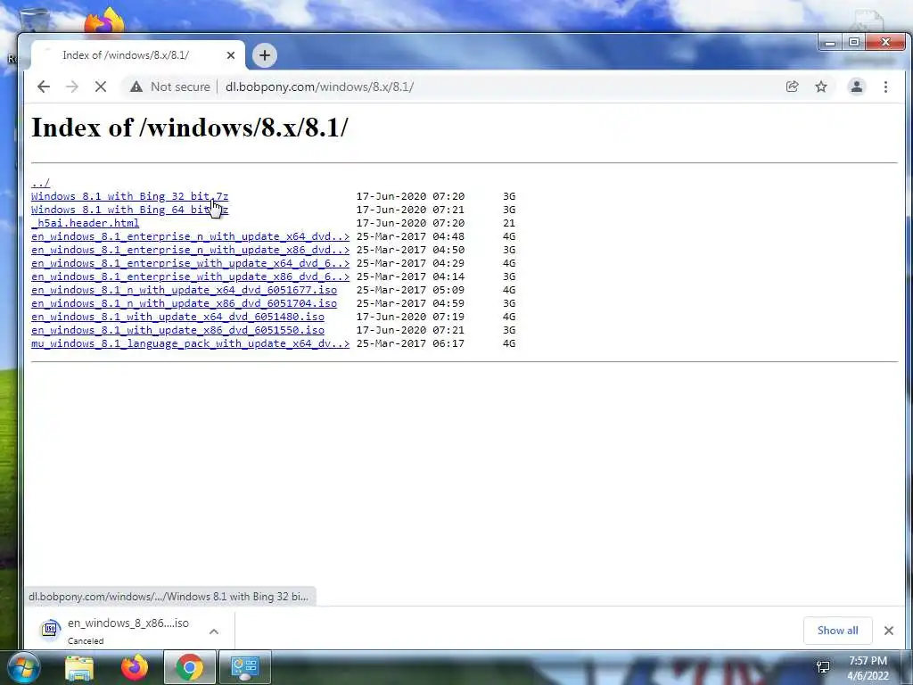Download Windows 8.1 with Bing 32 bit.7z
Image resolution: width=913 pixels, height=685 pixels.
(130, 196)
